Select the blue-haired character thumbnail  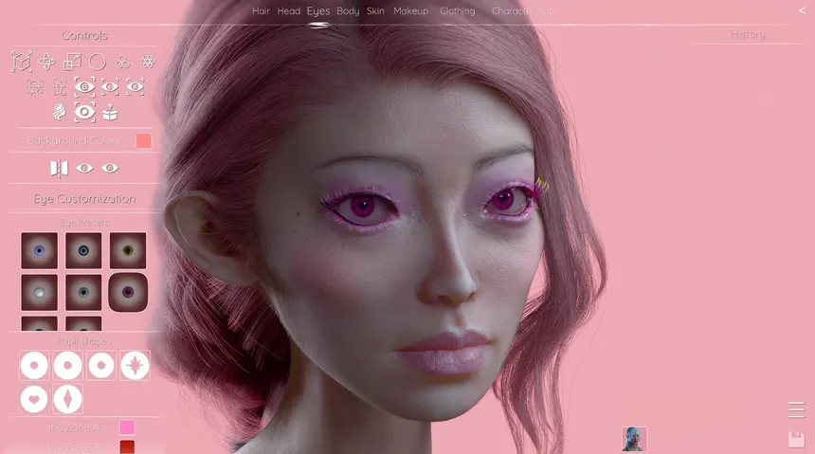click(634, 439)
